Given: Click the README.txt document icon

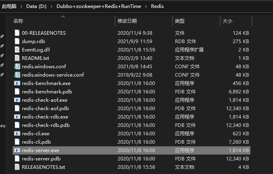Looking at the screenshot, I should pyautogui.click(x=17, y=58).
